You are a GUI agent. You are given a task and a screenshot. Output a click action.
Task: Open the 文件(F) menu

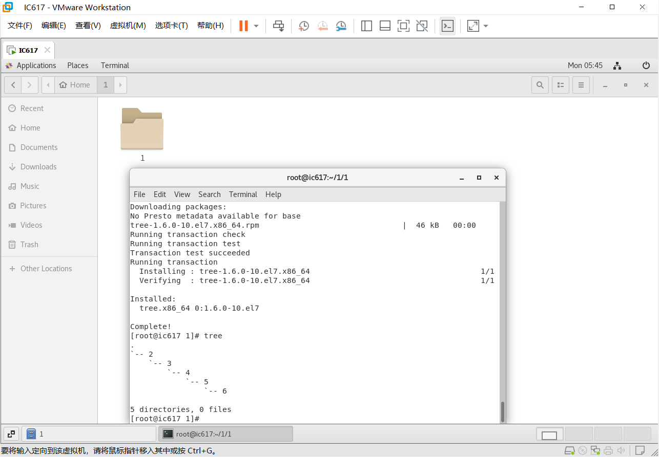coord(20,26)
